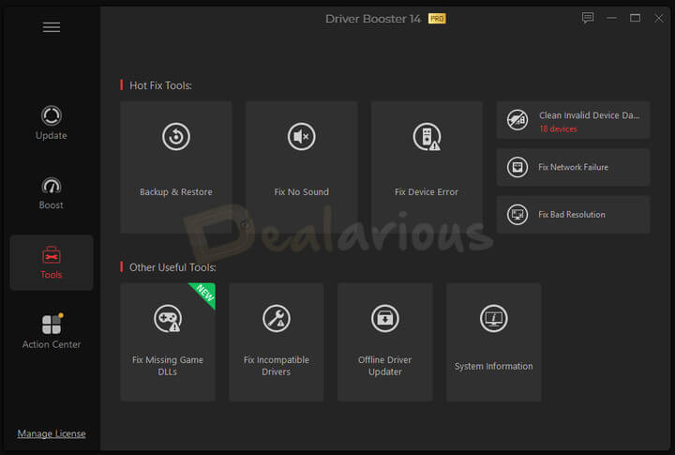Viewport: 675px width, 455px height.
Task: Close the Driver Booster window
Action: pyautogui.click(x=659, y=18)
